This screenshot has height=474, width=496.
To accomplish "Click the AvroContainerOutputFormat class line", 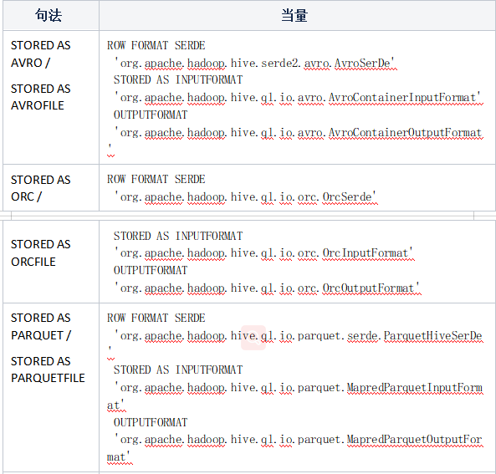I will pyautogui.click(x=298, y=132).
